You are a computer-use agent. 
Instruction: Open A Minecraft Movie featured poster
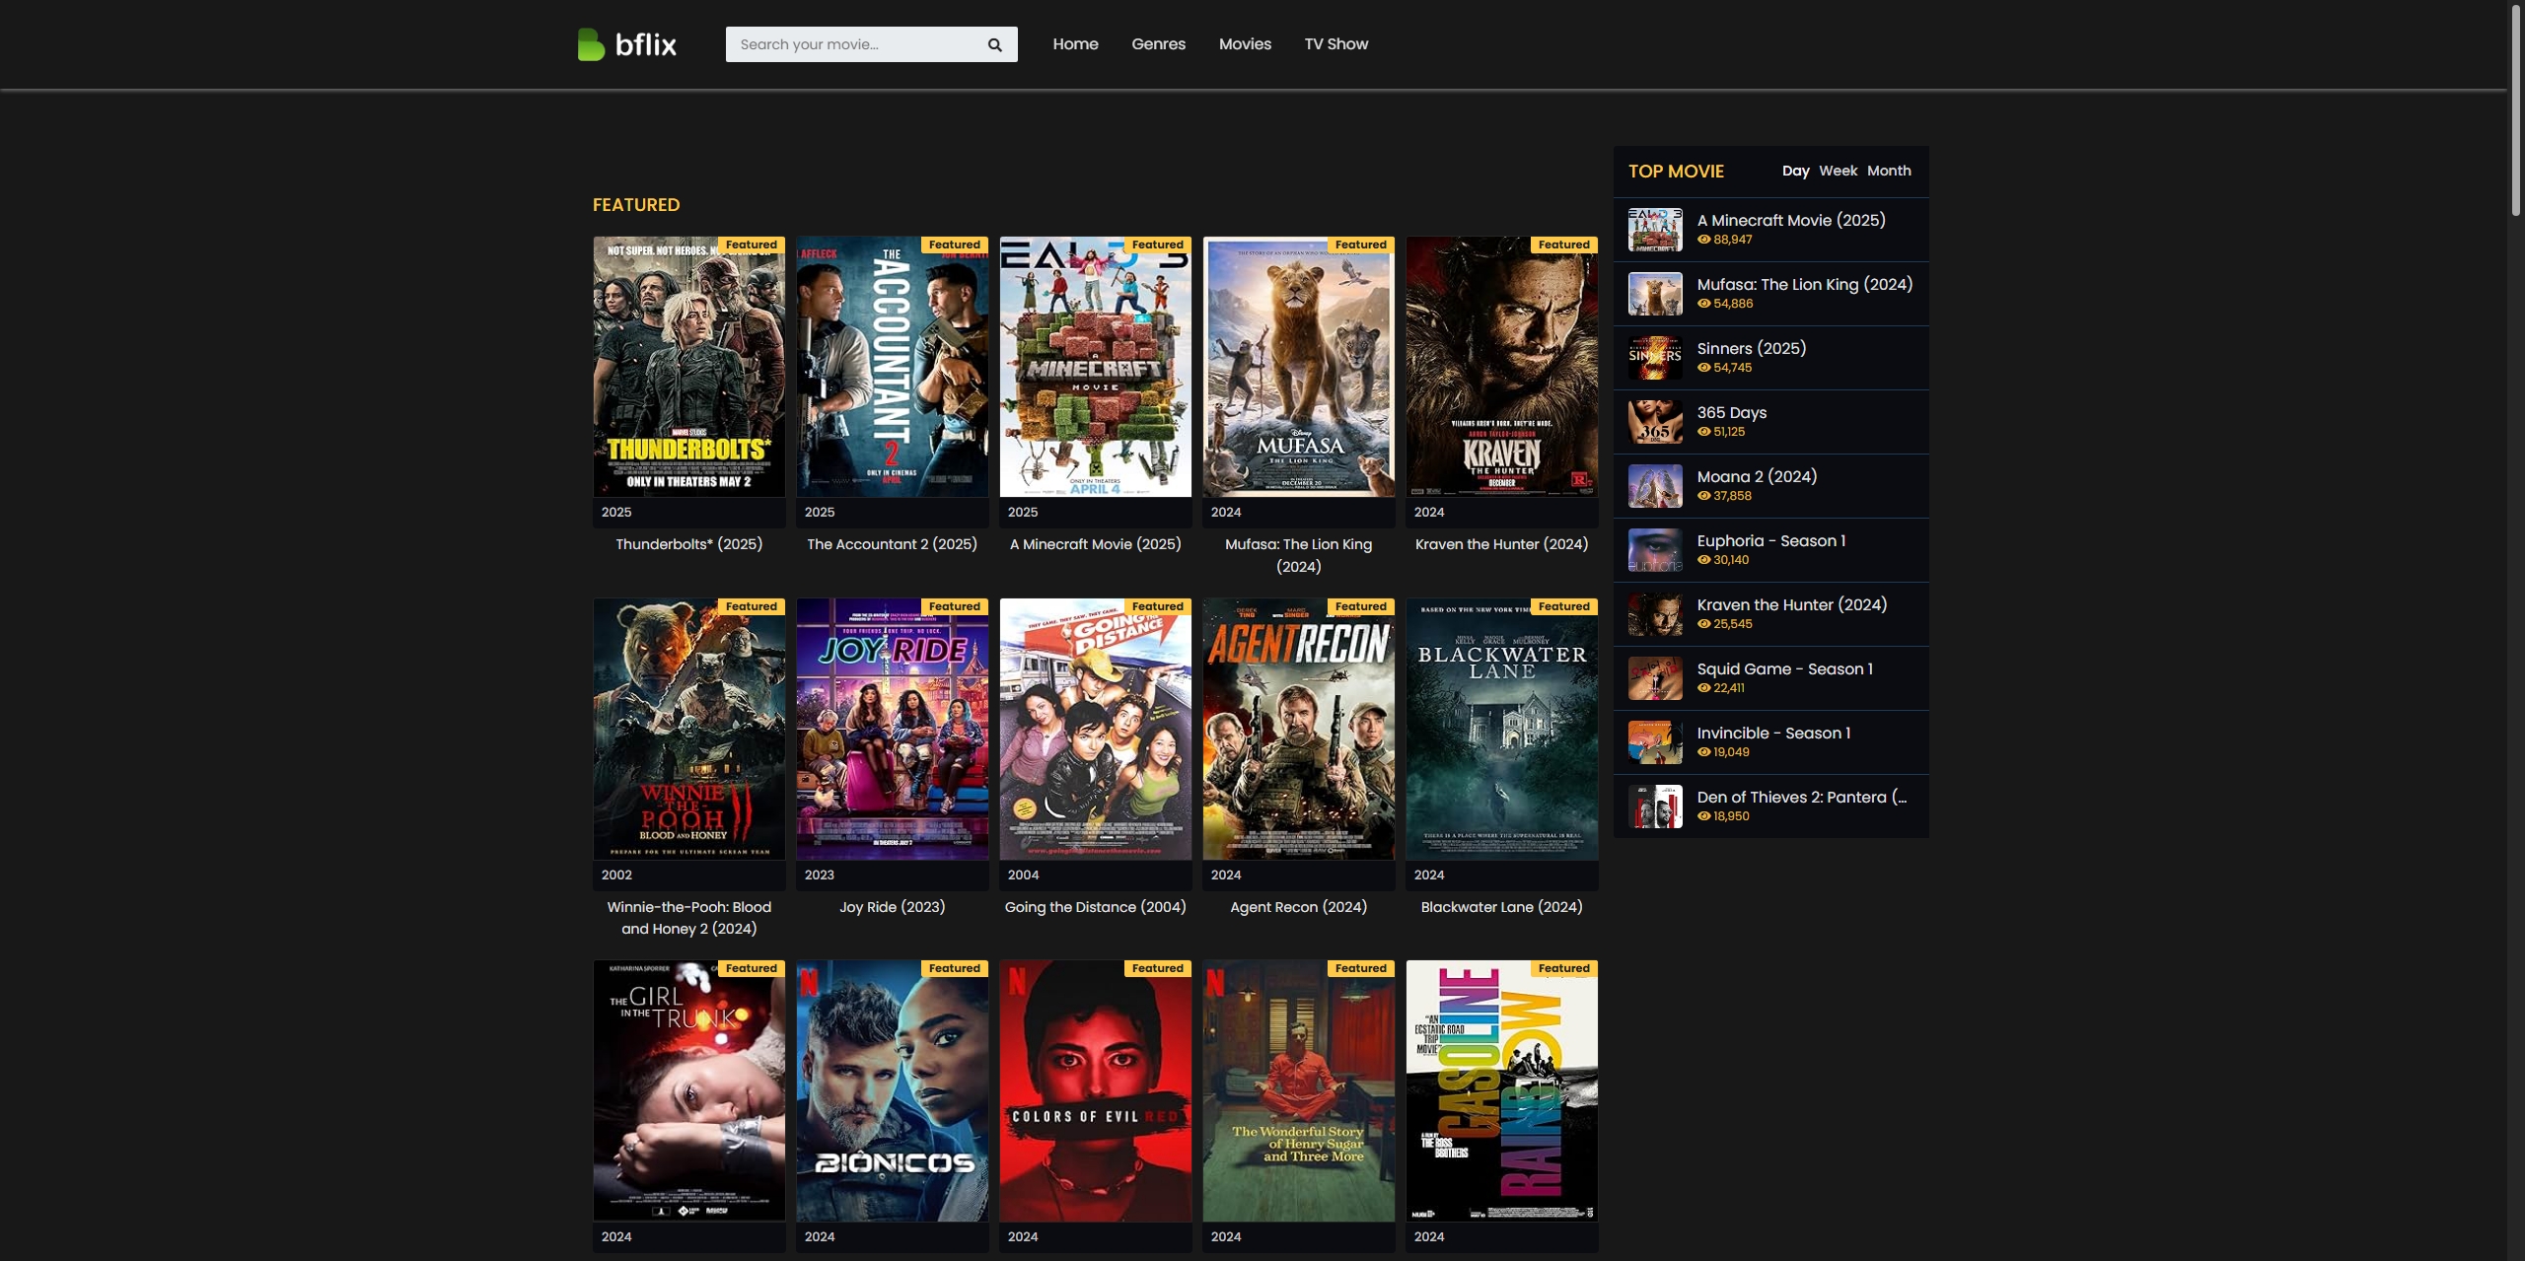coord(1095,367)
